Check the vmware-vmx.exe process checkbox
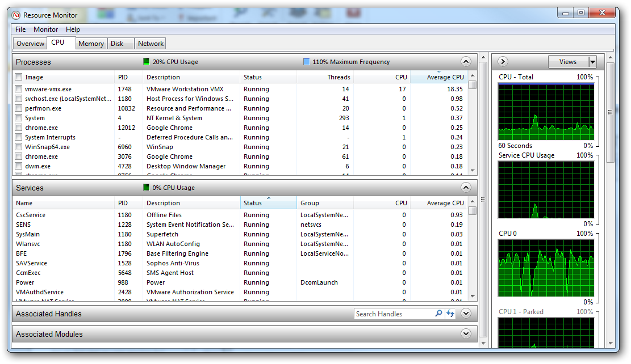631x364 pixels. tap(19, 89)
